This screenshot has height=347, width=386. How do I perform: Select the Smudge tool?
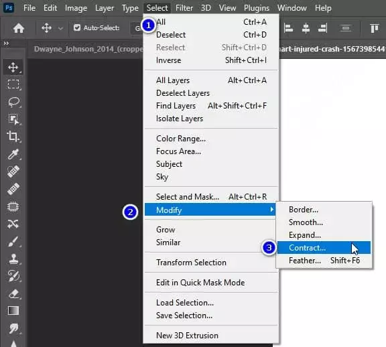(x=13, y=328)
